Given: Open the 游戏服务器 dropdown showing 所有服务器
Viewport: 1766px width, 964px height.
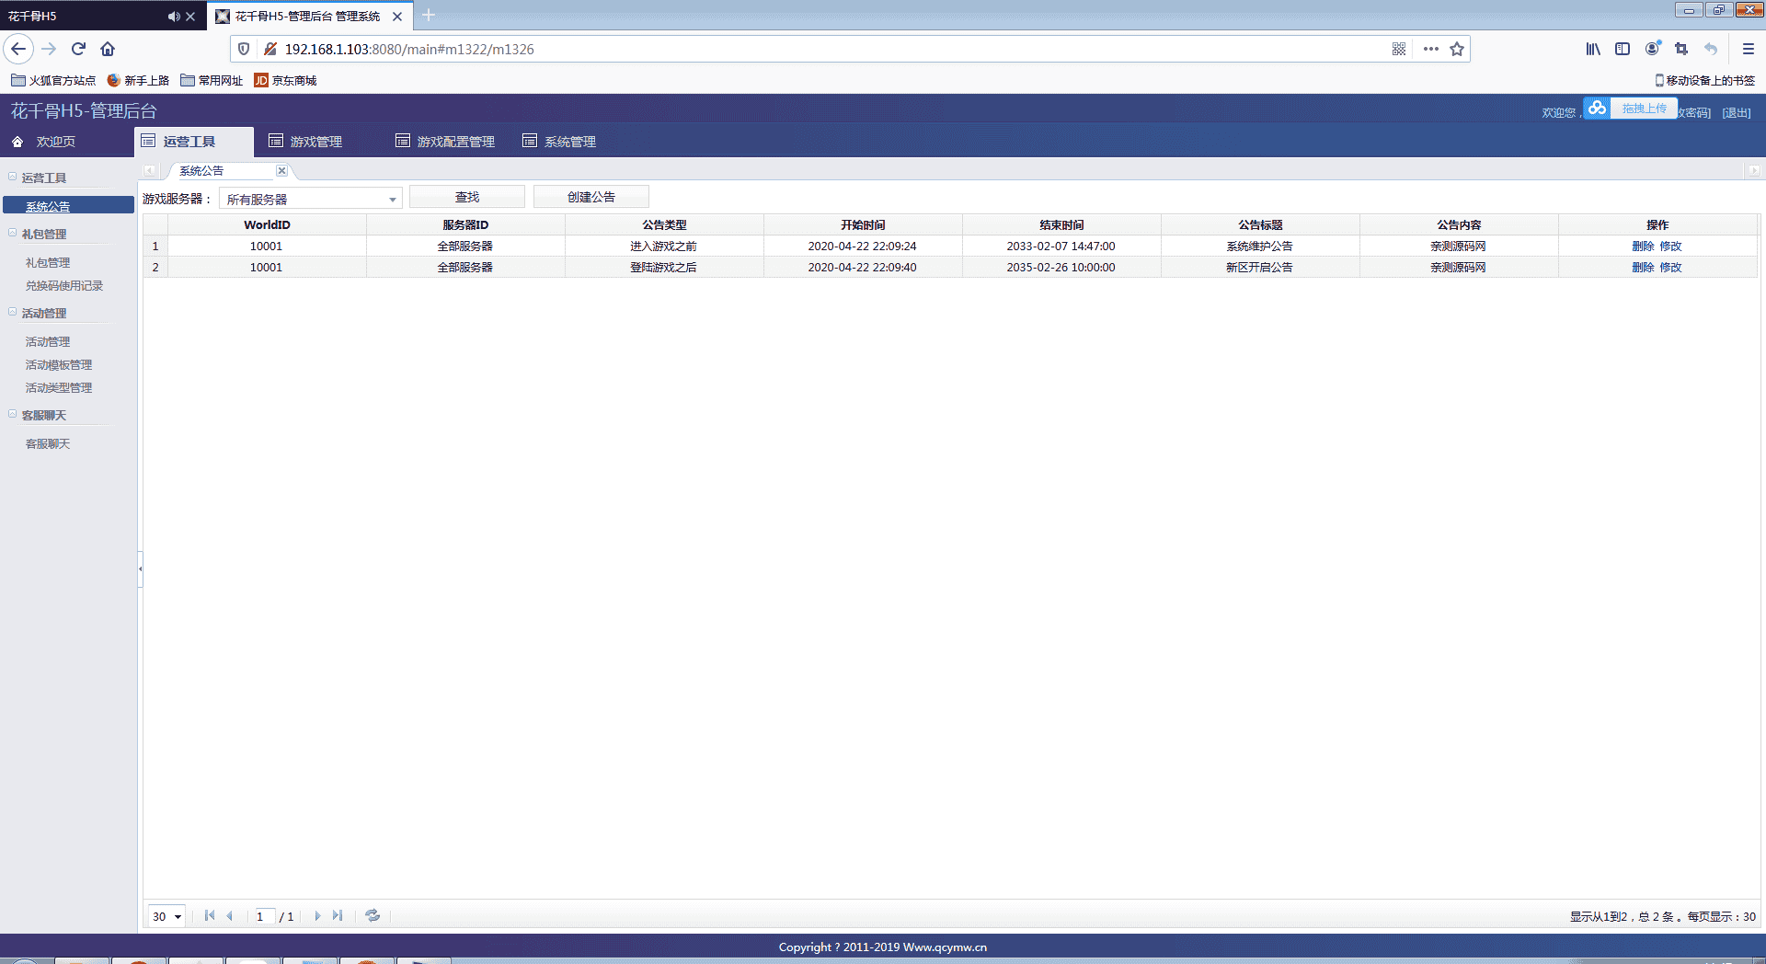Looking at the screenshot, I should click(311, 199).
